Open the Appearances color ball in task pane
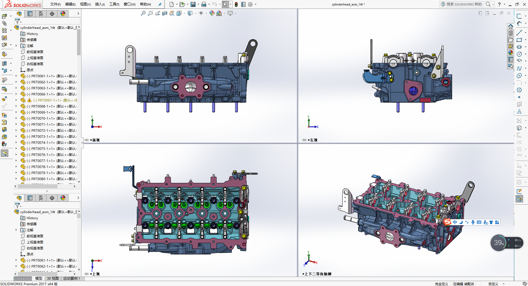Screen dimensions: 528x286 coord(511,53)
